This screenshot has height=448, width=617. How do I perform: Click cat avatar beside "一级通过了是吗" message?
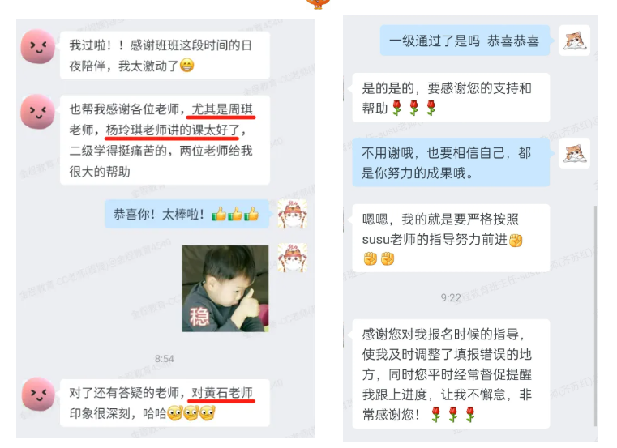pos(575,41)
